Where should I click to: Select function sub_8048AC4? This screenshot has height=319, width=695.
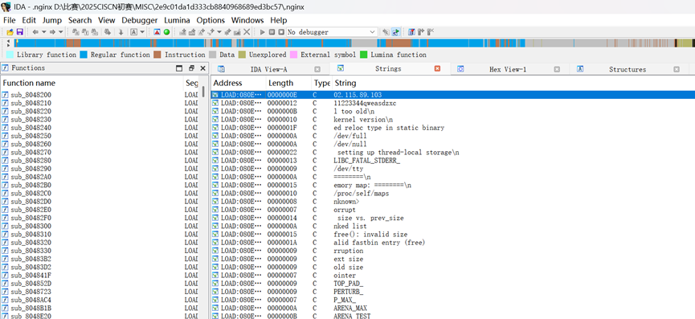pos(31,300)
